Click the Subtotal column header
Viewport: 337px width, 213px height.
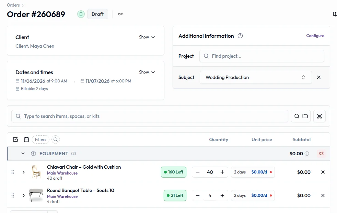[302, 139]
